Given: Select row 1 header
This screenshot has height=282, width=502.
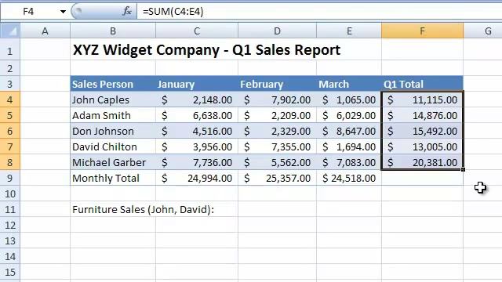Looking at the screenshot, I should (10, 50).
